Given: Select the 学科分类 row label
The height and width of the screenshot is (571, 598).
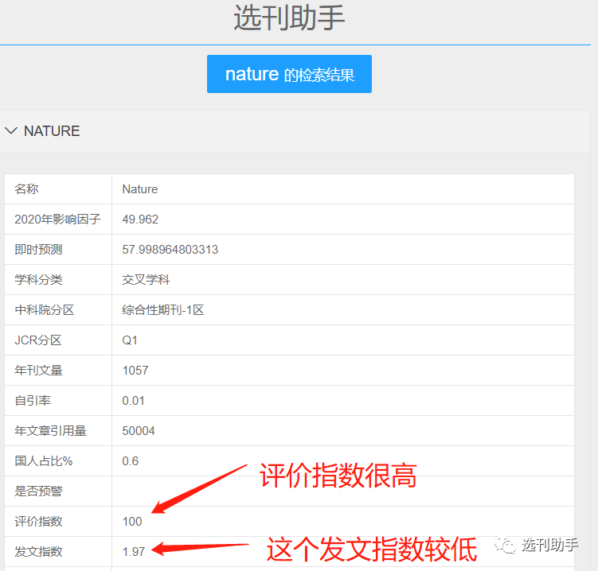Looking at the screenshot, I should pos(38,280).
